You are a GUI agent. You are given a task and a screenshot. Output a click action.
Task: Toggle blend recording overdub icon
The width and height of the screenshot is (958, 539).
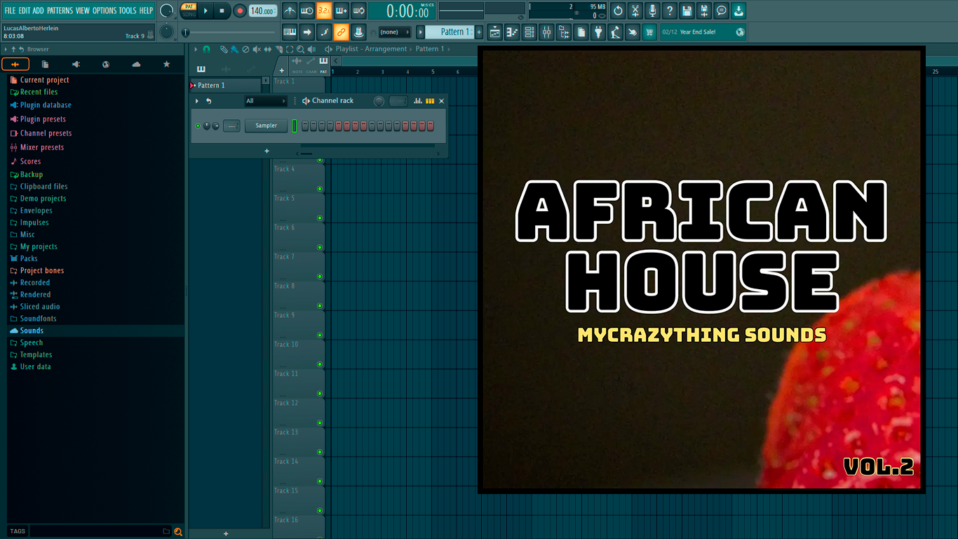pyautogui.click(x=342, y=11)
